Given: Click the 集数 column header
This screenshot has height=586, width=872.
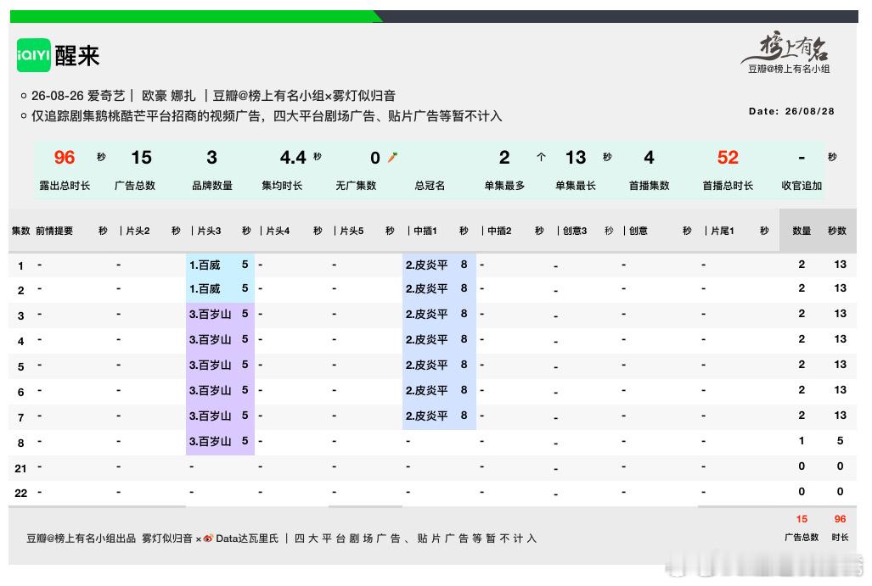Looking at the screenshot, I should [x=21, y=231].
